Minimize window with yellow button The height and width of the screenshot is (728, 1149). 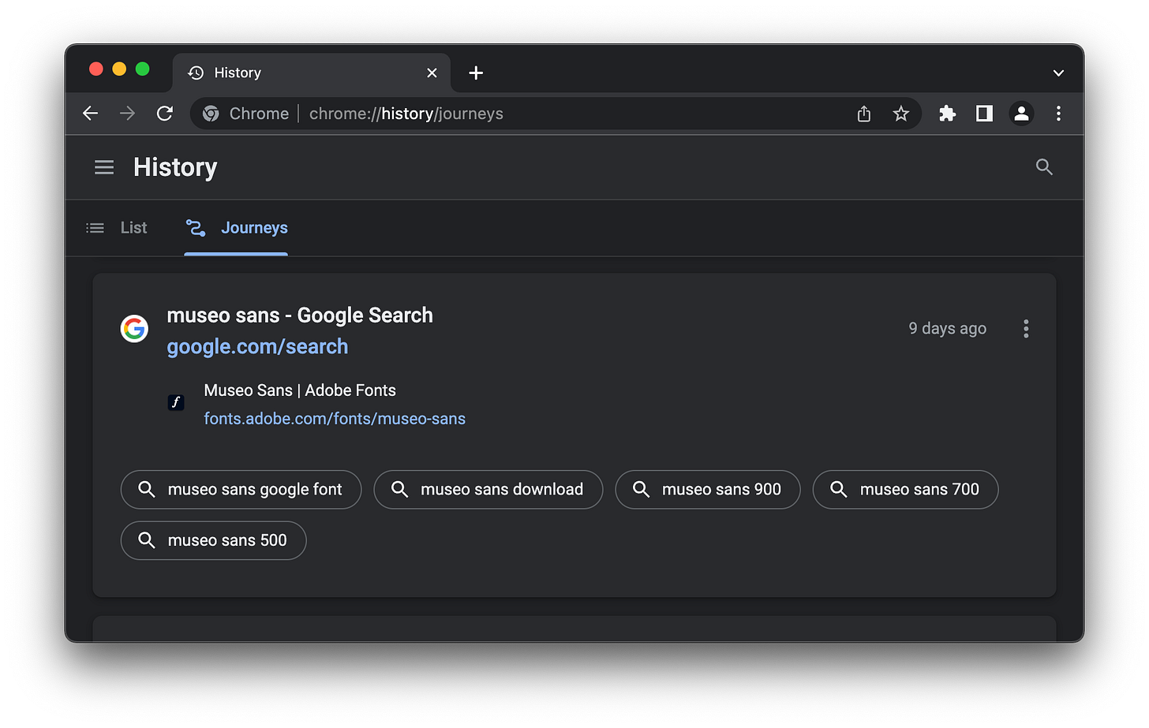coord(119,69)
